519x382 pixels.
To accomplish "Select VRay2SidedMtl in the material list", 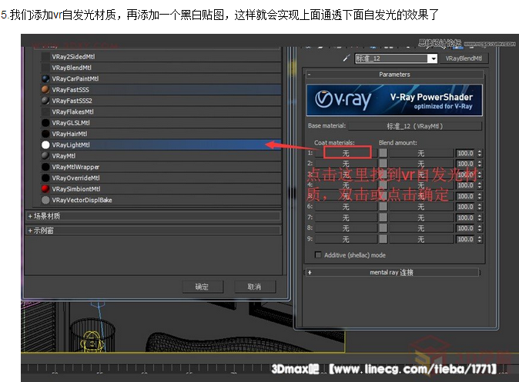I will click(x=161, y=57).
